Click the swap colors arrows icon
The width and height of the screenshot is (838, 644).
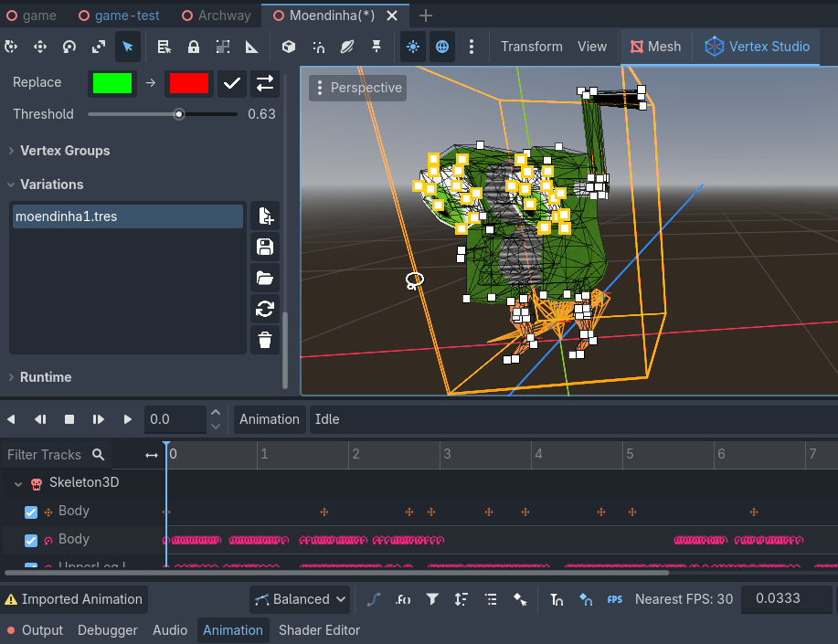[265, 83]
